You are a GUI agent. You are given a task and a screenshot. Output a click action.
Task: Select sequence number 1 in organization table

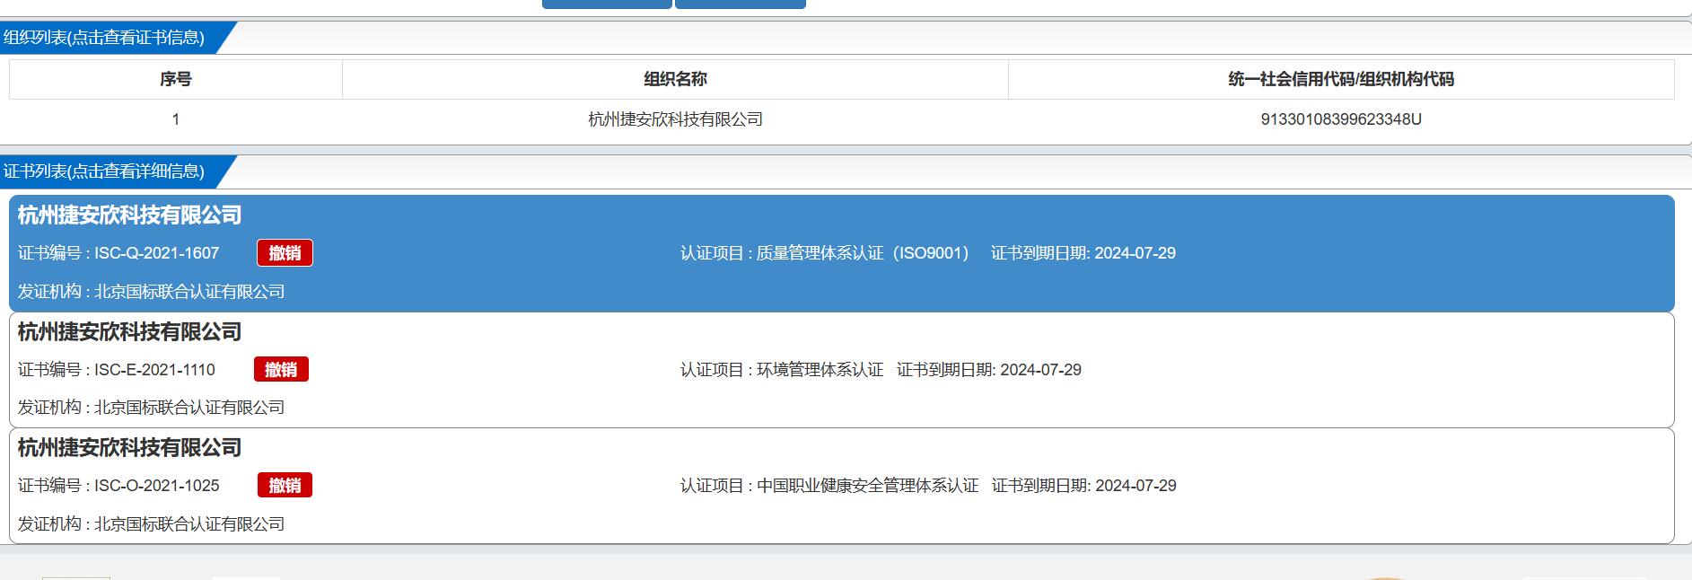176,119
